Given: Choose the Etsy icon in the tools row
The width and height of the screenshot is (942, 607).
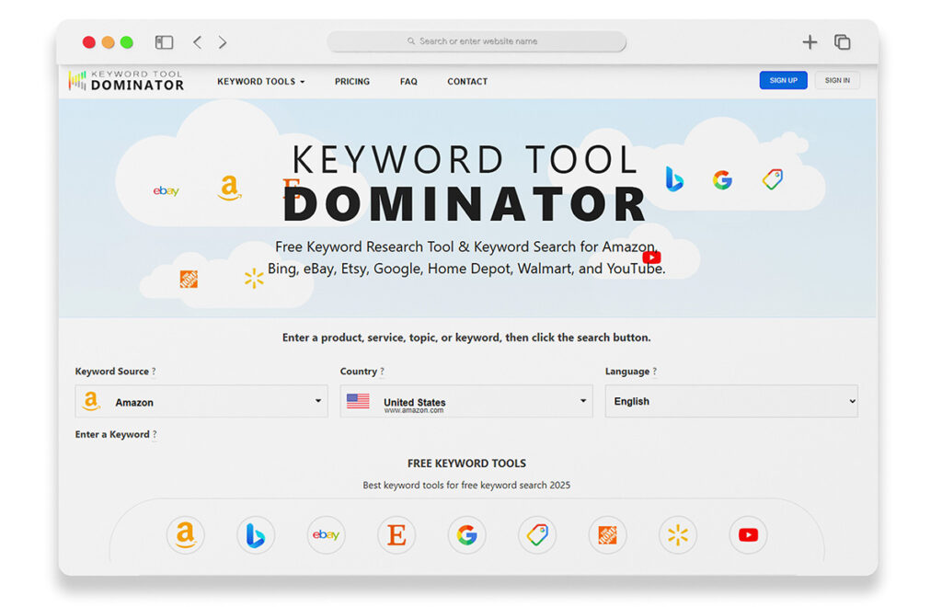Looking at the screenshot, I should coord(396,534).
